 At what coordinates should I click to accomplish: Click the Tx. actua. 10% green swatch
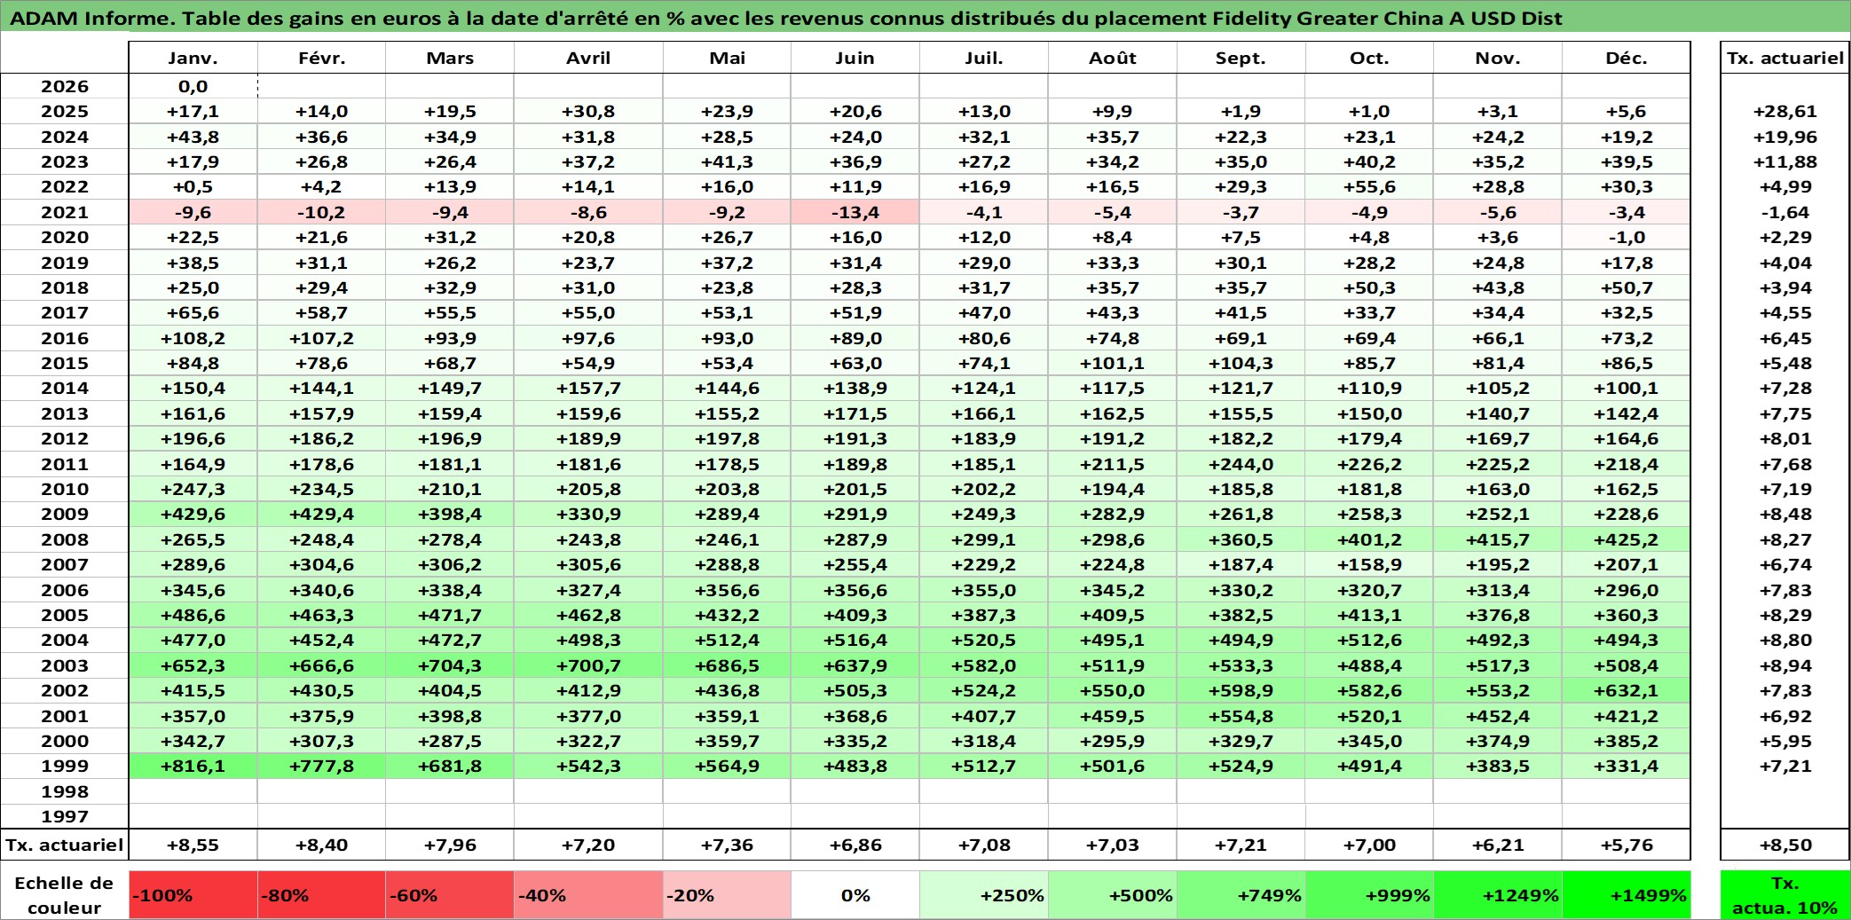click(1785, 895)
